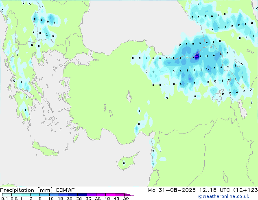This screenshot has height=200, width=258.
Task: Pick the 2–5 mm legend swatch
Action: [x=35, y=195]
